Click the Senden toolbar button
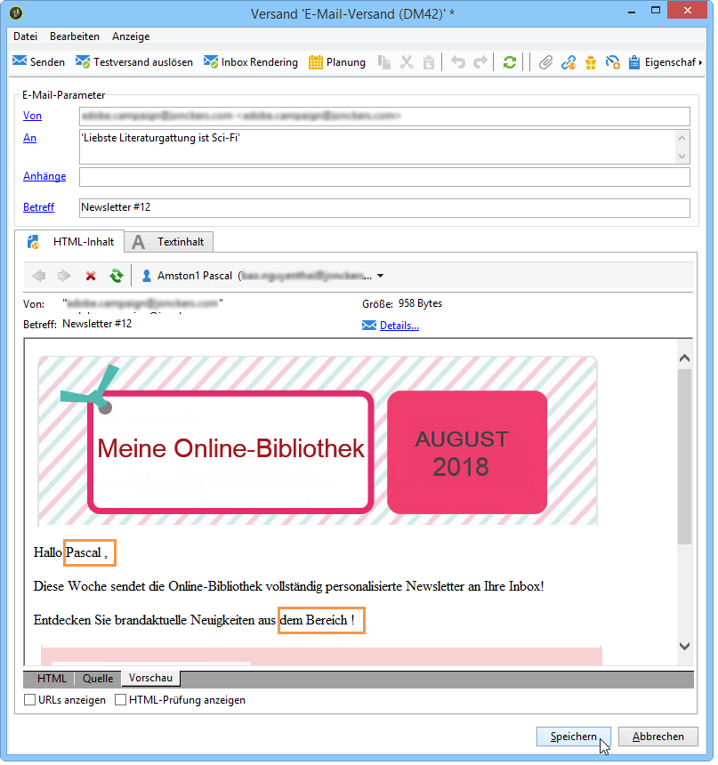 [38, 62]
